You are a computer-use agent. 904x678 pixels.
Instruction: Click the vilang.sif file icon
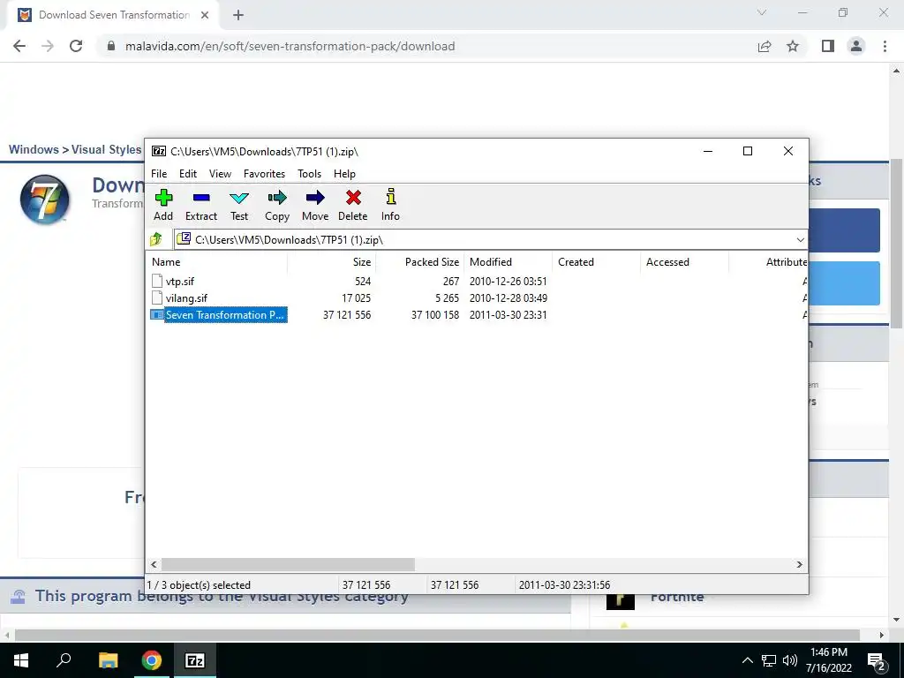click(157, 298)
